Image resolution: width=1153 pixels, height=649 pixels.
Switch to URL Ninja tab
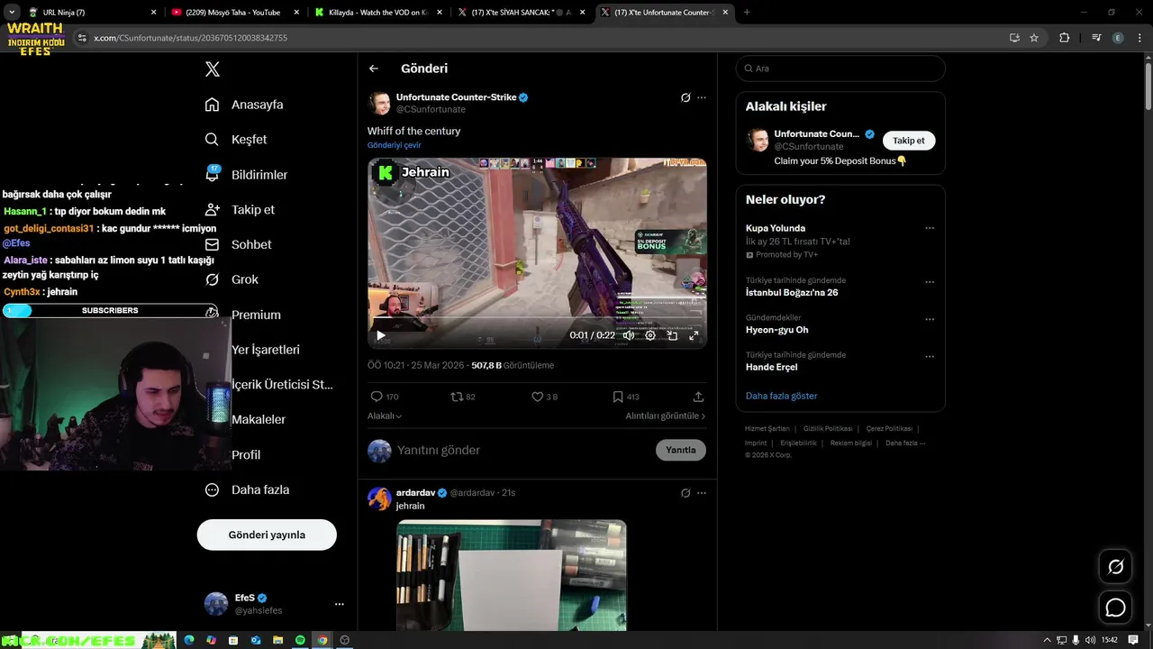pos(90,13)
